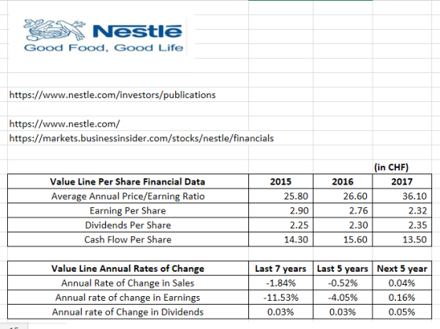Select the 14.30 cash flow cell
Screen dimensions: 440x329
(x=280, y=239)
